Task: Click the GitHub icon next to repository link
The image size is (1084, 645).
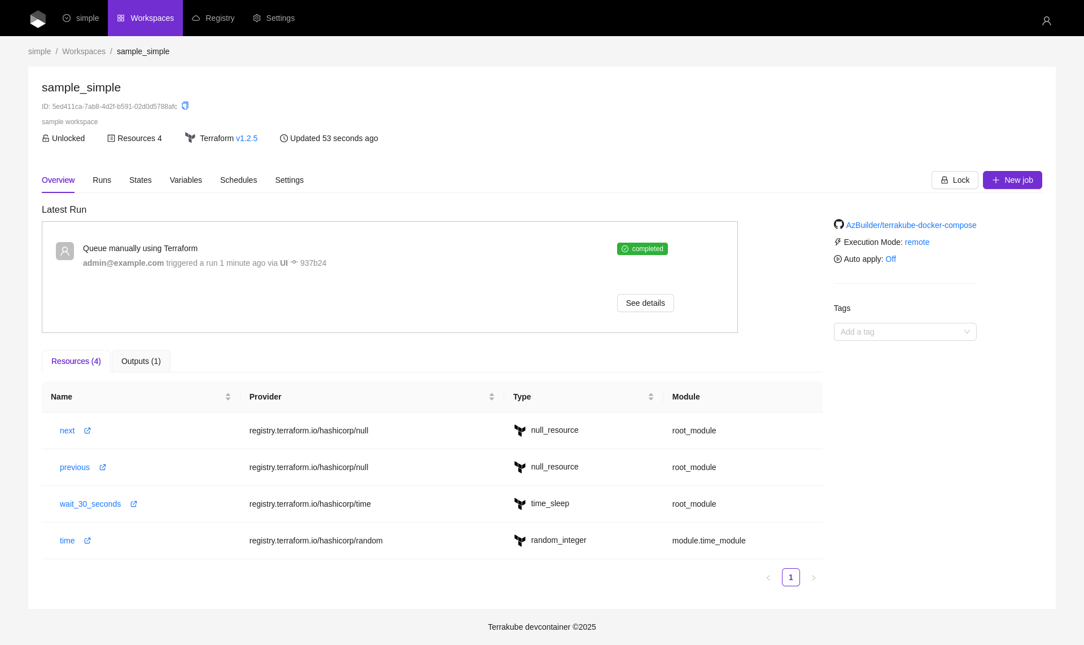Action: pyautogui.click(x=838, y=225)
